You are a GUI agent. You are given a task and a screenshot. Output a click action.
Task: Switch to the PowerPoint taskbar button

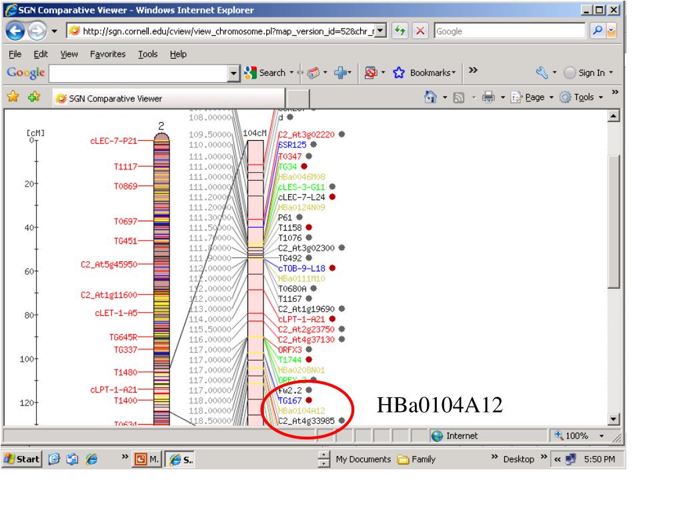pyautogui.click(x=147, y=459)
